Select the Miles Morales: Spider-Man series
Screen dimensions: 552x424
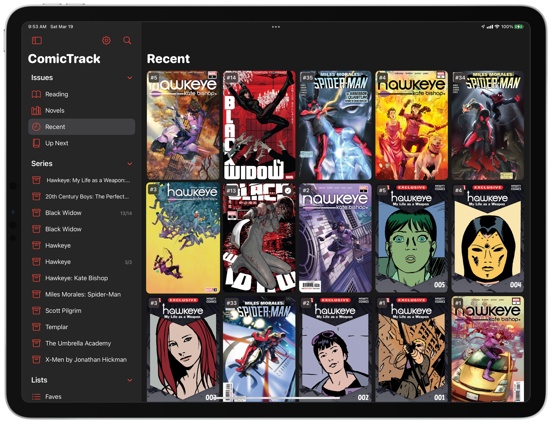(82, 294)
